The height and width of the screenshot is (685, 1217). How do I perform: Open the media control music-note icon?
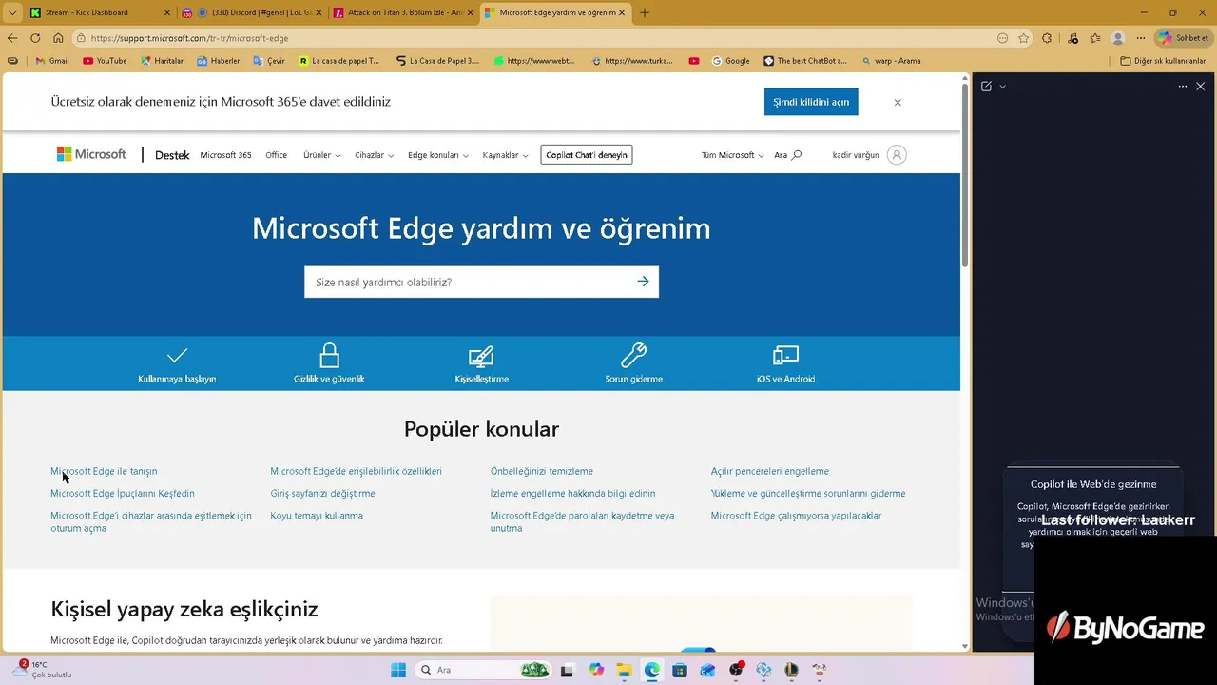tap(1073, 38)
